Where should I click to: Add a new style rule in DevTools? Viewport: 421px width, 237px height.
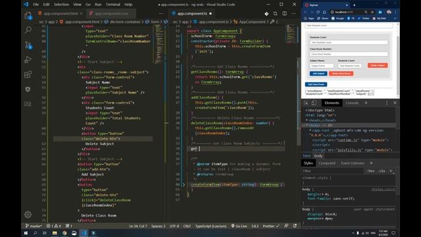click(x=391, y=171)
